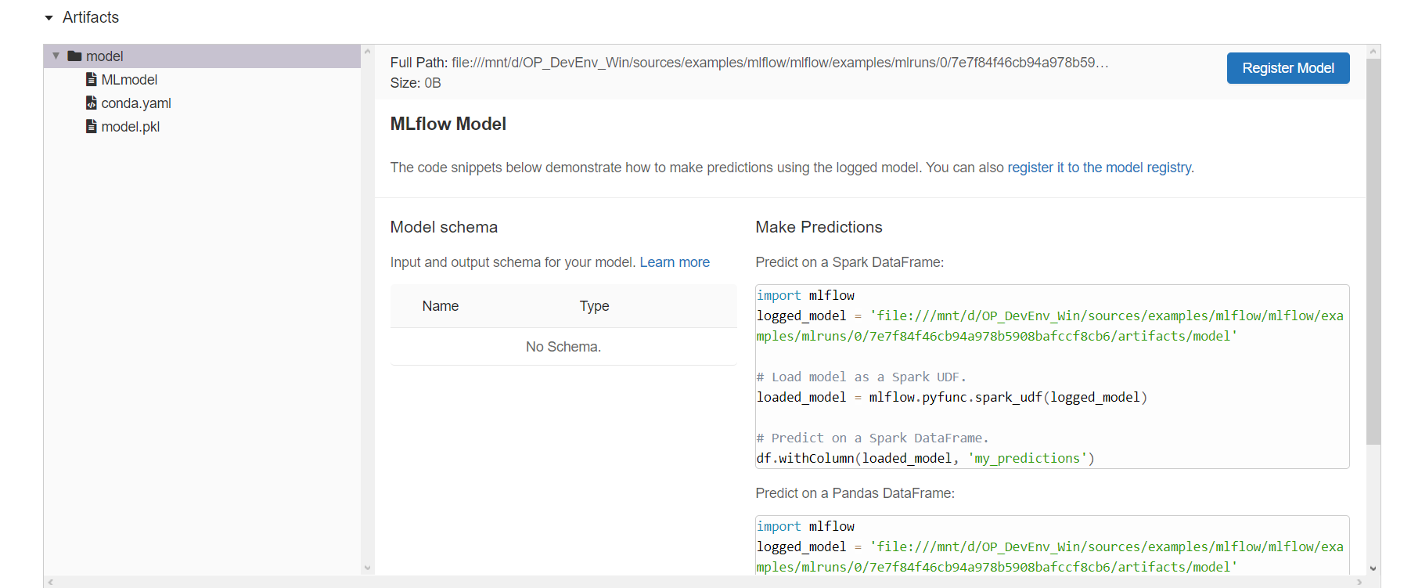Click the Register Model button

click(x=1287, y=68)
